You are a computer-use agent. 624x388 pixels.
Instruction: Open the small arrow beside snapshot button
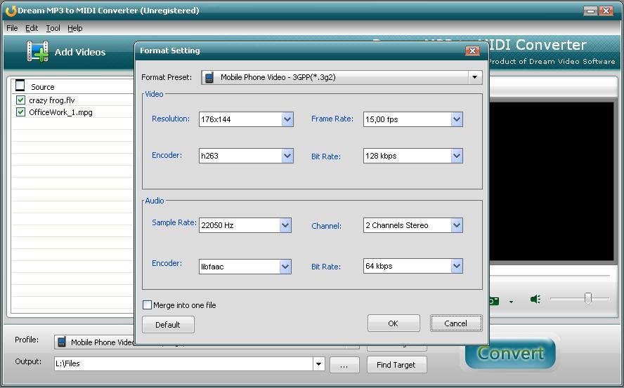(x=511, y=302)
